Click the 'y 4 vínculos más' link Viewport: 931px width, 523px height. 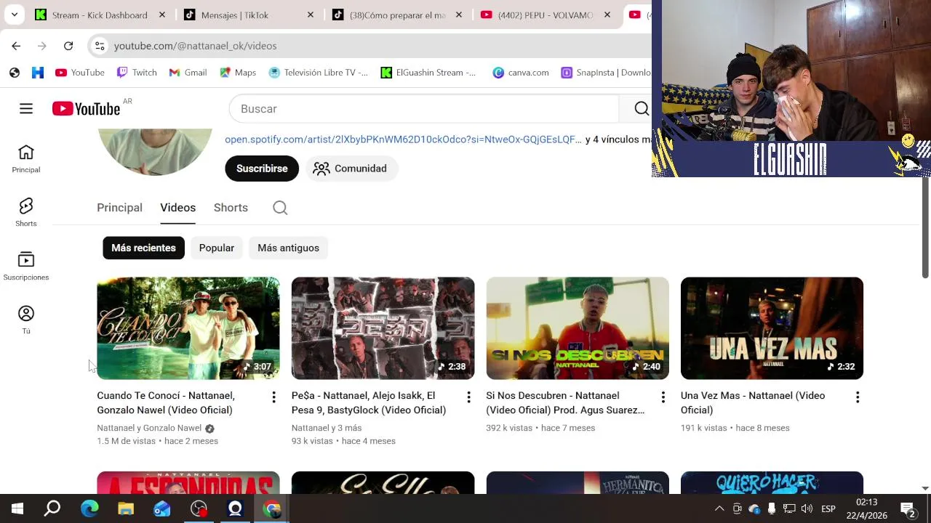coord(618,139)
